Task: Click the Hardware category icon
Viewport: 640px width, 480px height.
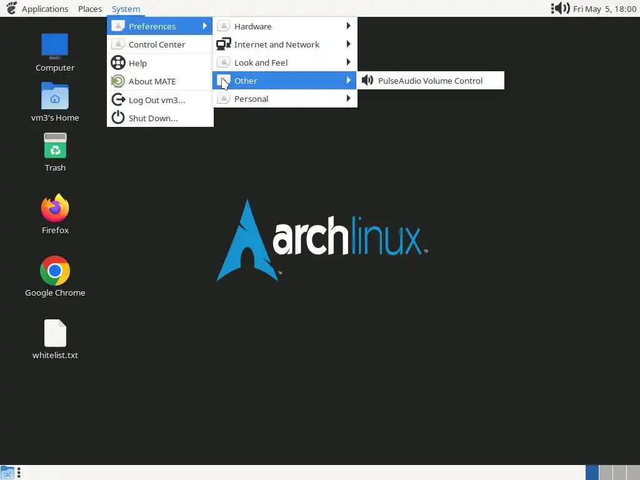Action: pyautogui.click(x=224, y=26)
